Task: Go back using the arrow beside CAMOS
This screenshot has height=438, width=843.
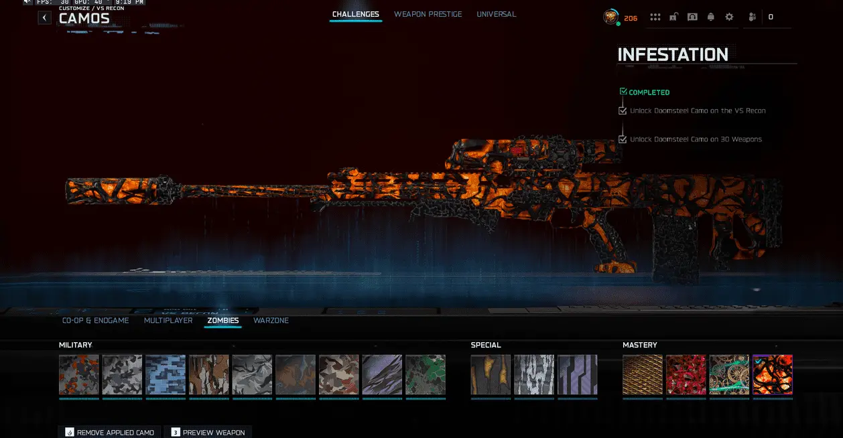Action: coord(44,18)
